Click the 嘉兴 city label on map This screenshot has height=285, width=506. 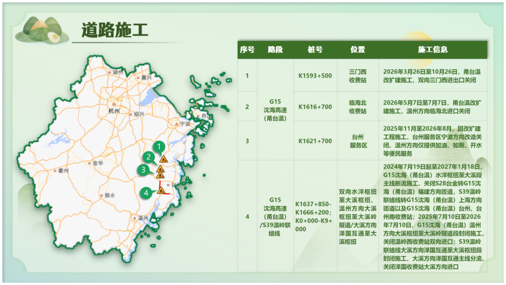147,78
